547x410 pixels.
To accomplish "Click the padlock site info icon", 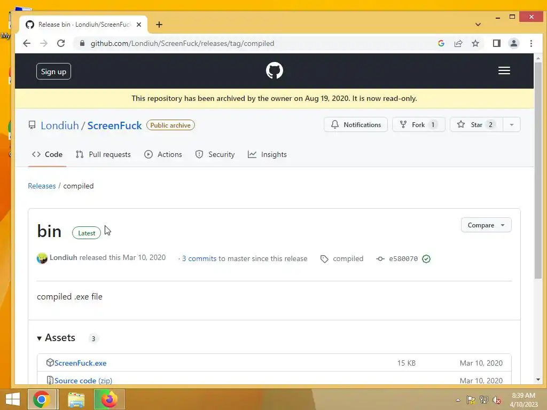I will click(82, 43).
